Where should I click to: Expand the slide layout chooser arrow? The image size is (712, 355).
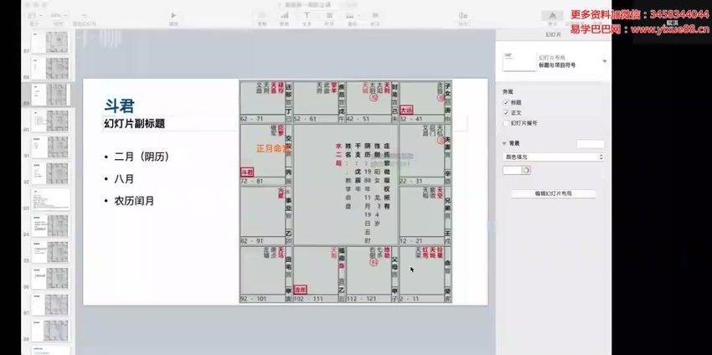pyautogui.click(x=605, y=61)
